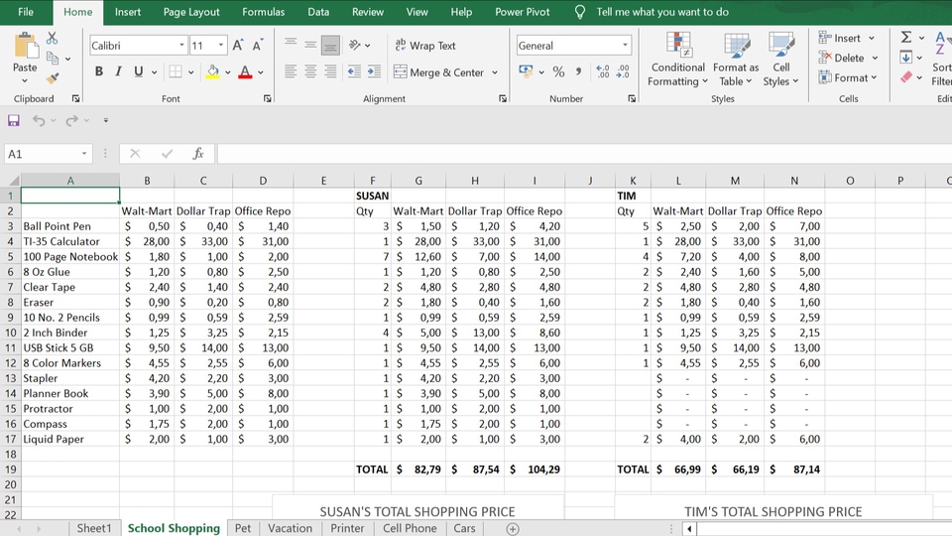The image size is (952, 536).
Task: Click the Increase Decimal icon
Action: tap(603, 71)
